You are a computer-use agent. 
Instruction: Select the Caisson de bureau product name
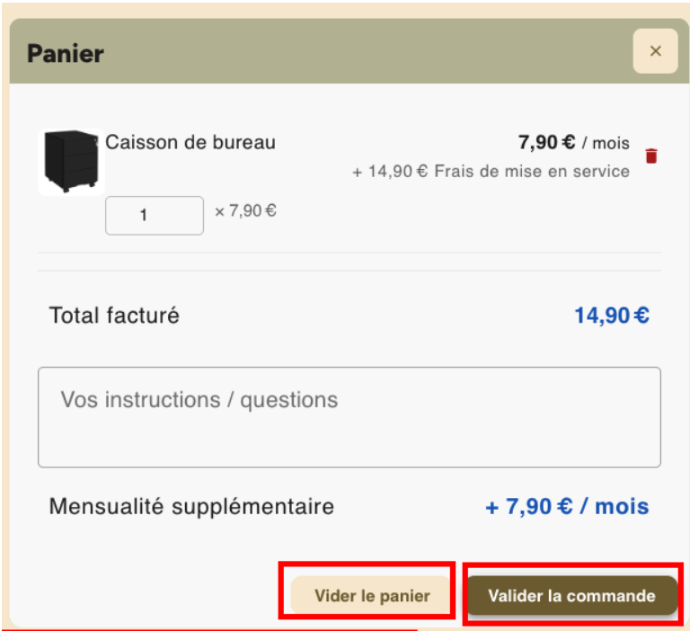[x=190, y=142]
